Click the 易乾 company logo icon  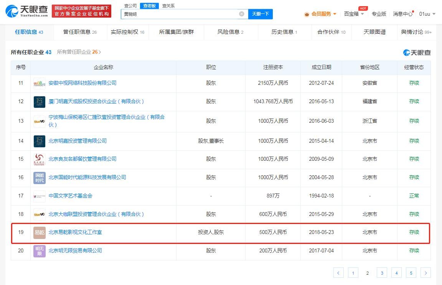pyautogui.click(x=40, y=232)
